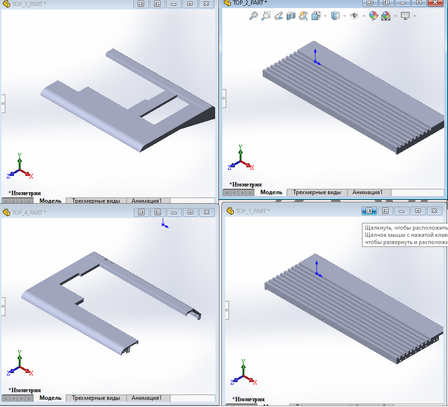The width and height of the screenshot is (448, 407).
Task: Open the Edit Appearance tool
Action: coord(374,15)
